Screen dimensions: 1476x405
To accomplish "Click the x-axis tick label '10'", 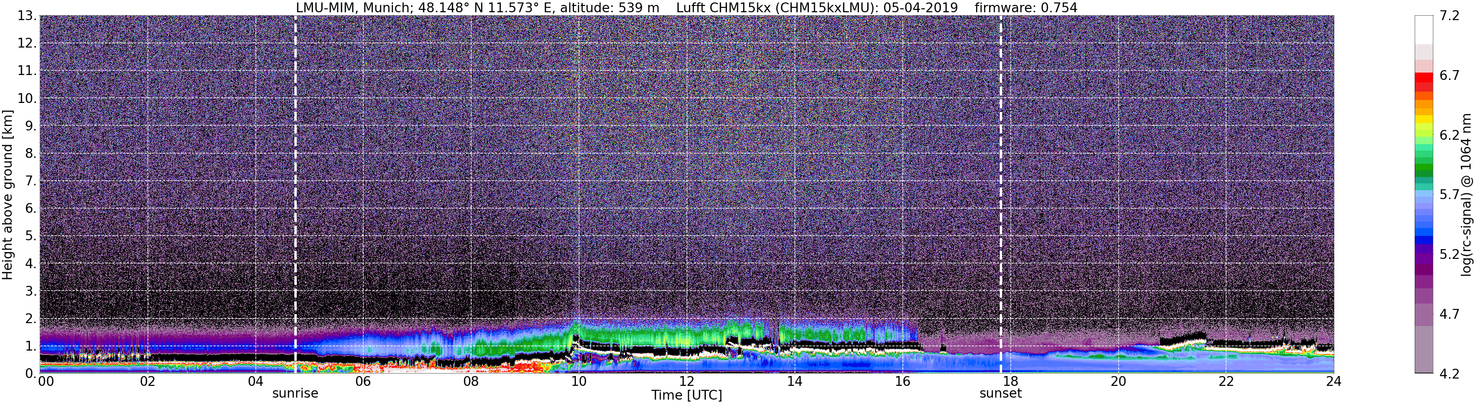I will 579,381.
